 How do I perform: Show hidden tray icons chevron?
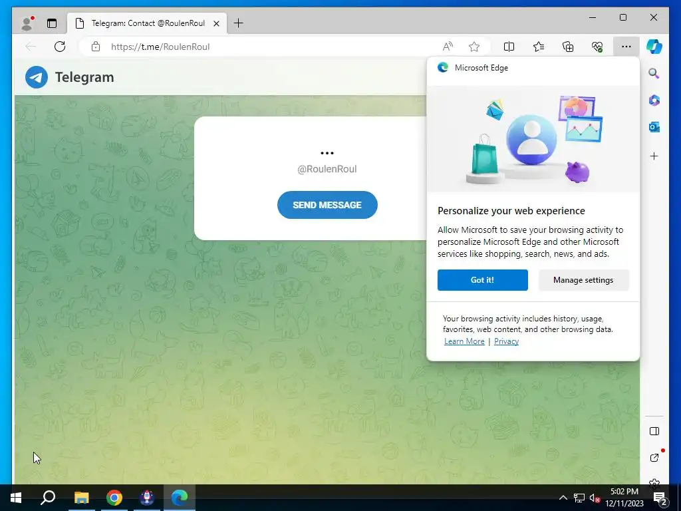tap(563, 498)
